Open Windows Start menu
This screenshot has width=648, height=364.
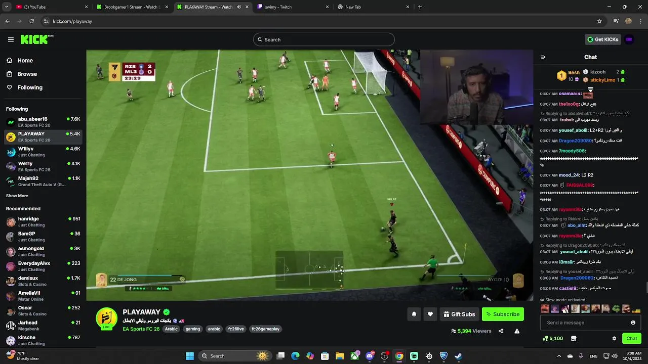[x=190, y=356]
